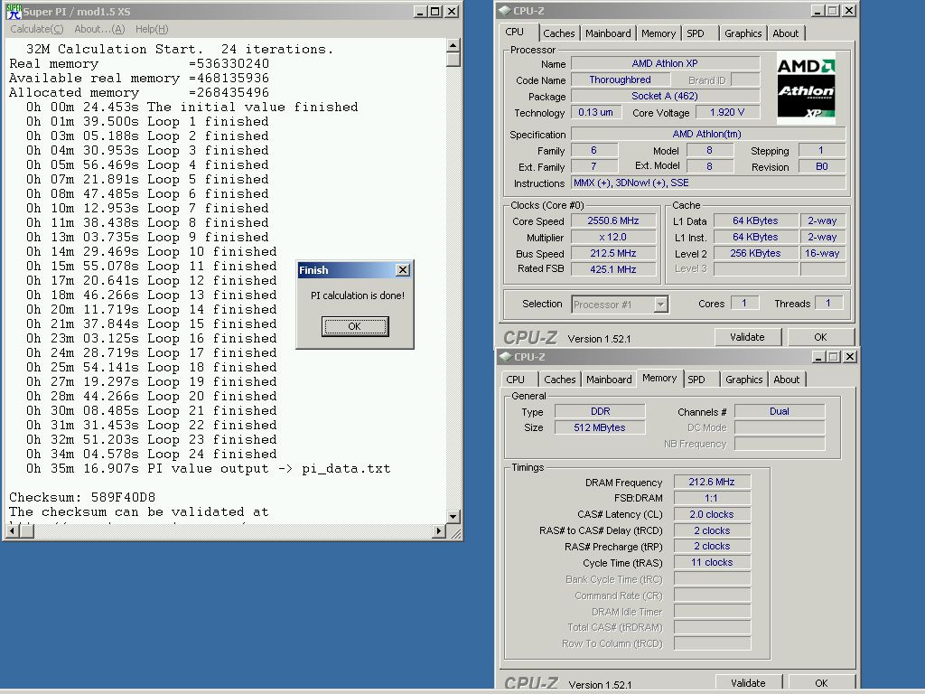
Task: Maximize the Super PI window
Action: coord(435,11)
